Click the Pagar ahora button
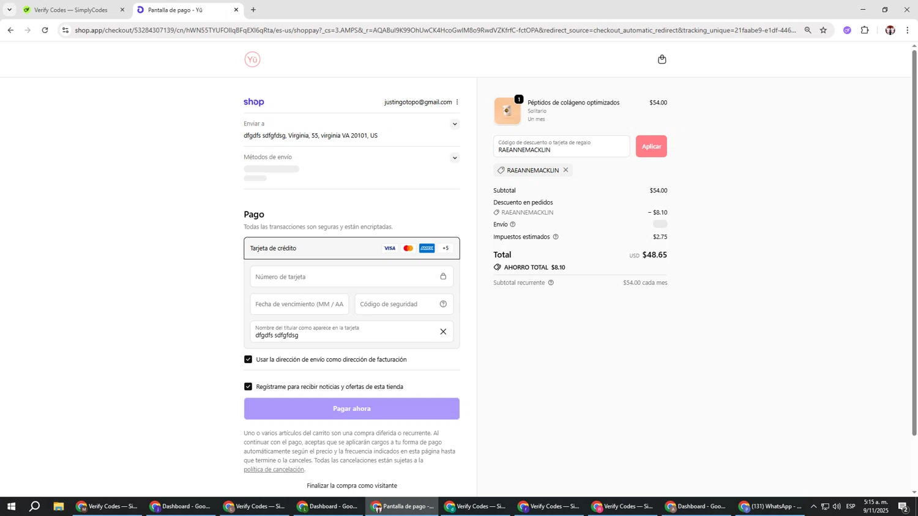Image resolution: width=918 pixels, height=516 pixels. click(351, 408)
